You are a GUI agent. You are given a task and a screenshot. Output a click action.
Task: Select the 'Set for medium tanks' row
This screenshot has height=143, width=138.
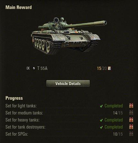[x=69, y=113]
